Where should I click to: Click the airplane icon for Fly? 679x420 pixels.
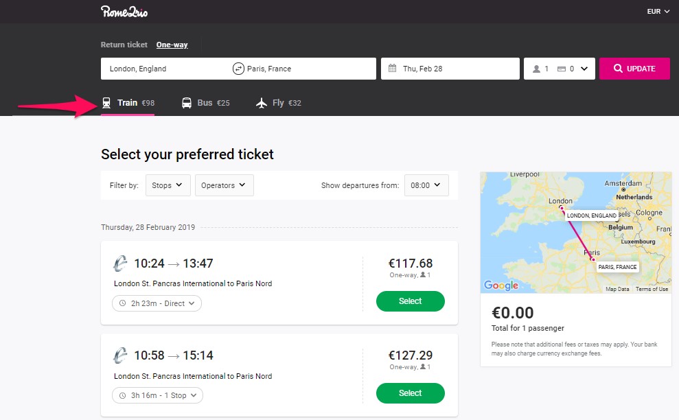pos(262,103)
